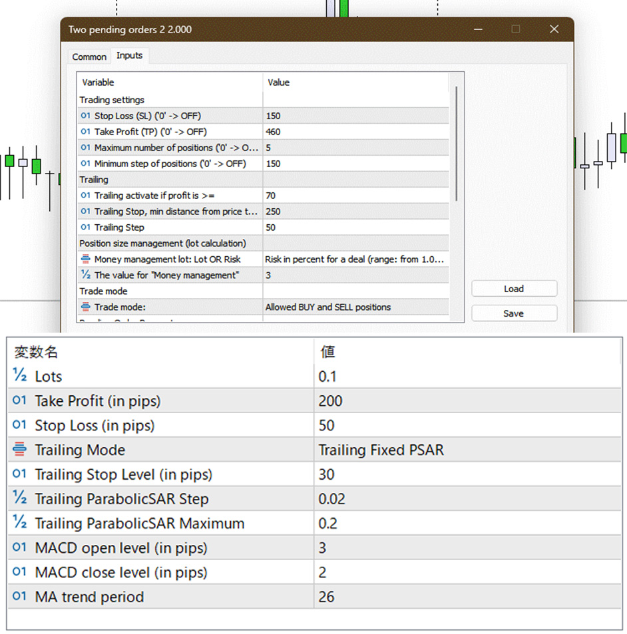Image resolution: width=627 pixels, height=634 pixels.
Task: Click the Value column header
Action: [356, 82]
